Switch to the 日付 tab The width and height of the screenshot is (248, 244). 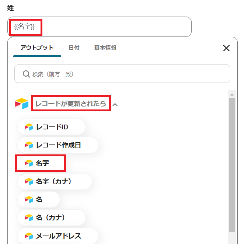[74, 48]
